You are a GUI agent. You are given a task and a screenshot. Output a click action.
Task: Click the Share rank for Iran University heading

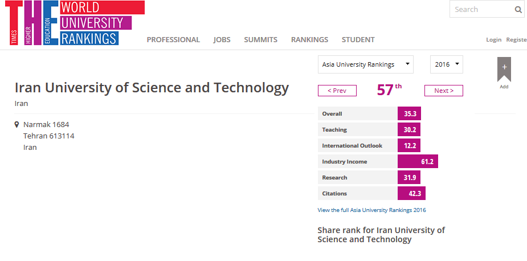click(x=381, y=235)
